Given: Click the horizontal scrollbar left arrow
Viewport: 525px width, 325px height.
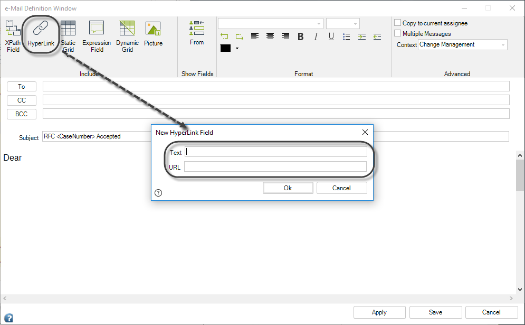Looking at the screenshot, I should tap(5, 298).
